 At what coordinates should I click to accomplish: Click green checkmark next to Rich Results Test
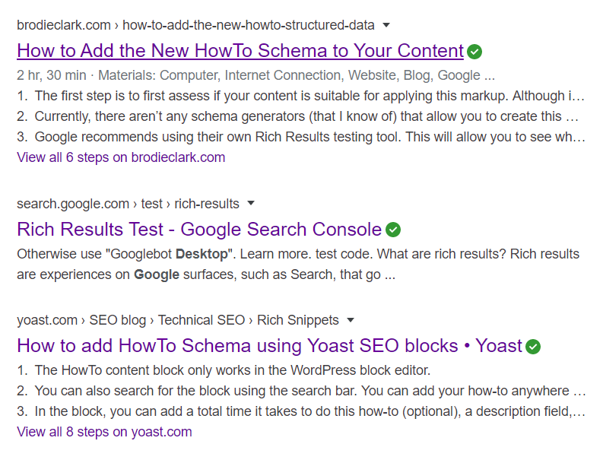(x=393, y=230)
